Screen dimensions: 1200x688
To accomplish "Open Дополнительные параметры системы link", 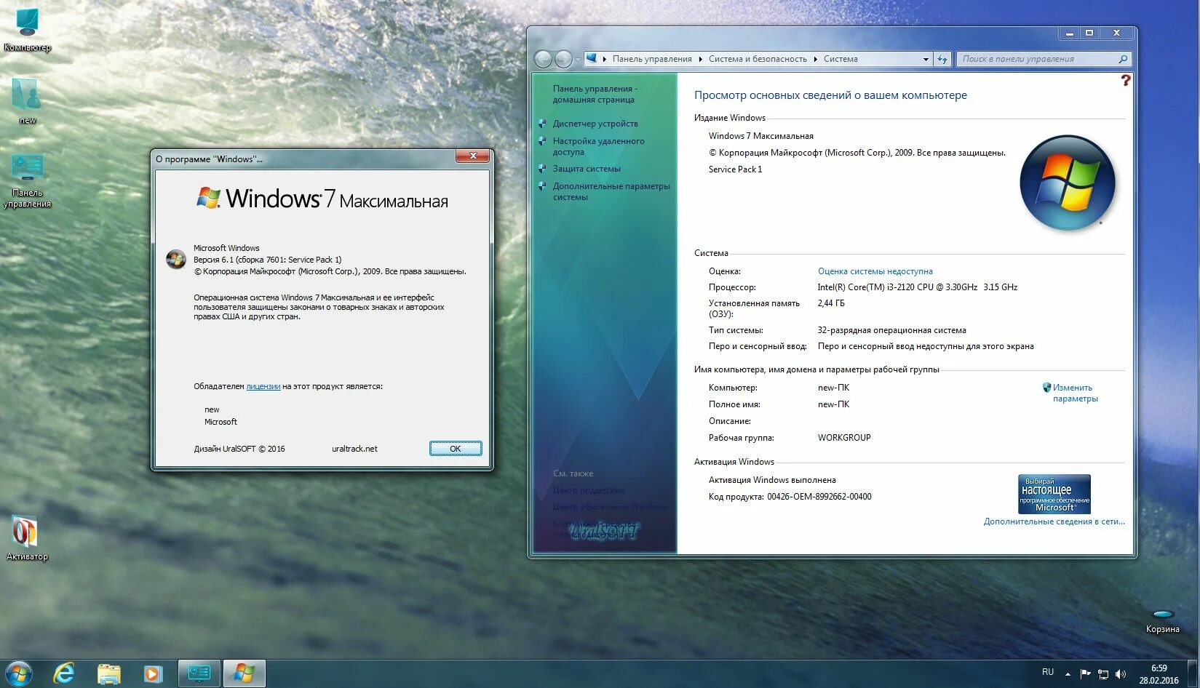I will (611, 191).
